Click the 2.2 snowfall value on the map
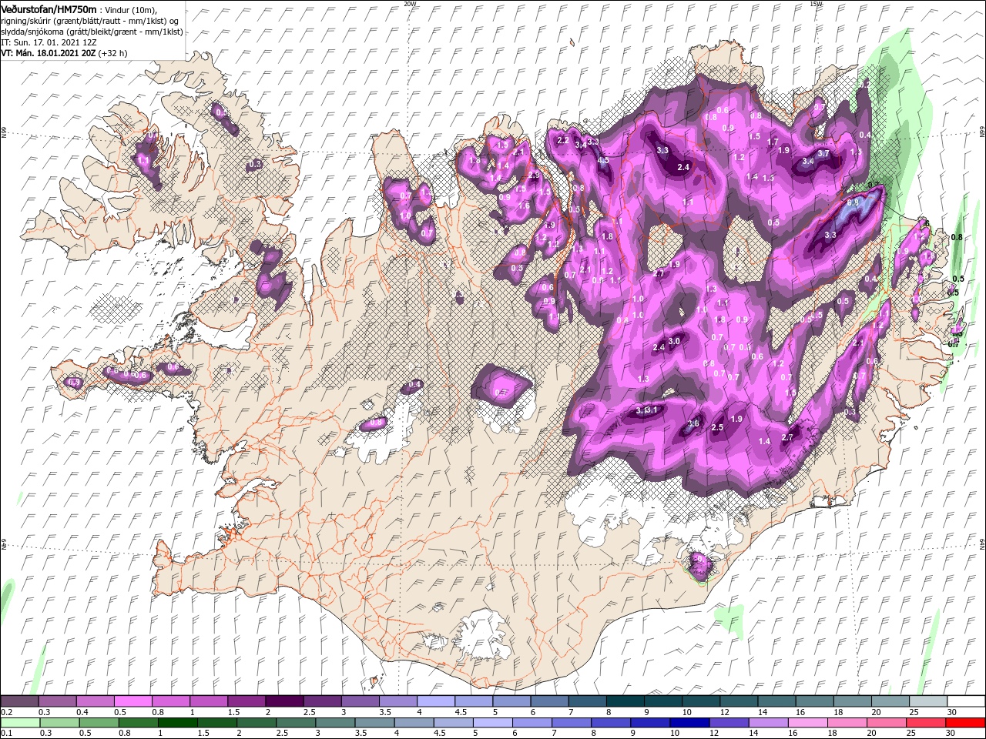Image resolution: width=986 pixels, height=739 pixels. [x=562, y=140]
